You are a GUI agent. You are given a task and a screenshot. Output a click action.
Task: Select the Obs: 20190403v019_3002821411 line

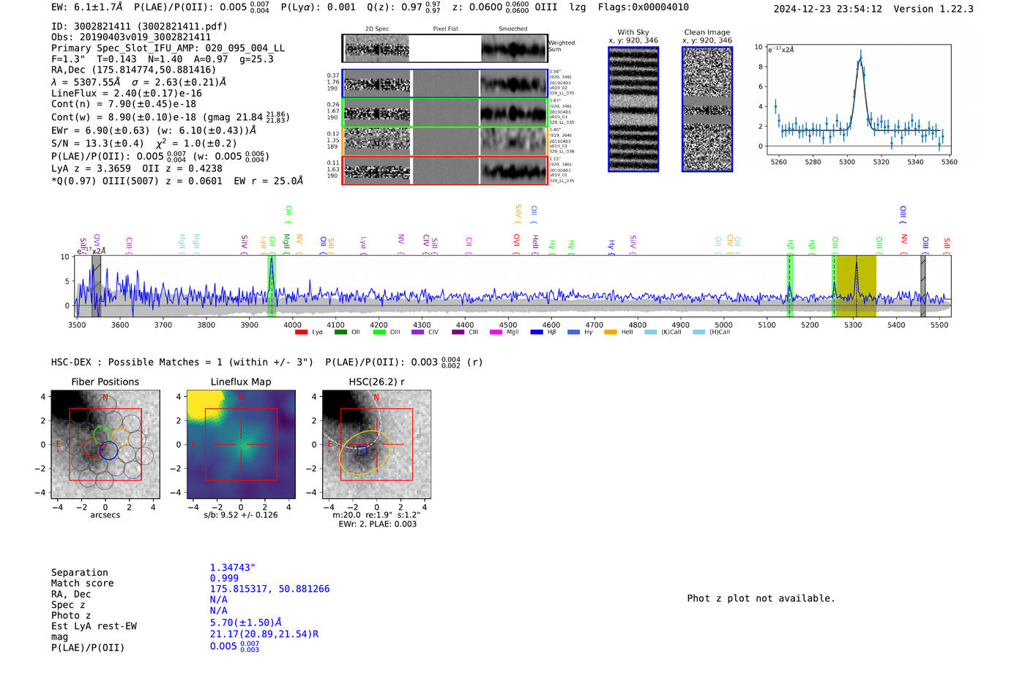pos(131,37)
